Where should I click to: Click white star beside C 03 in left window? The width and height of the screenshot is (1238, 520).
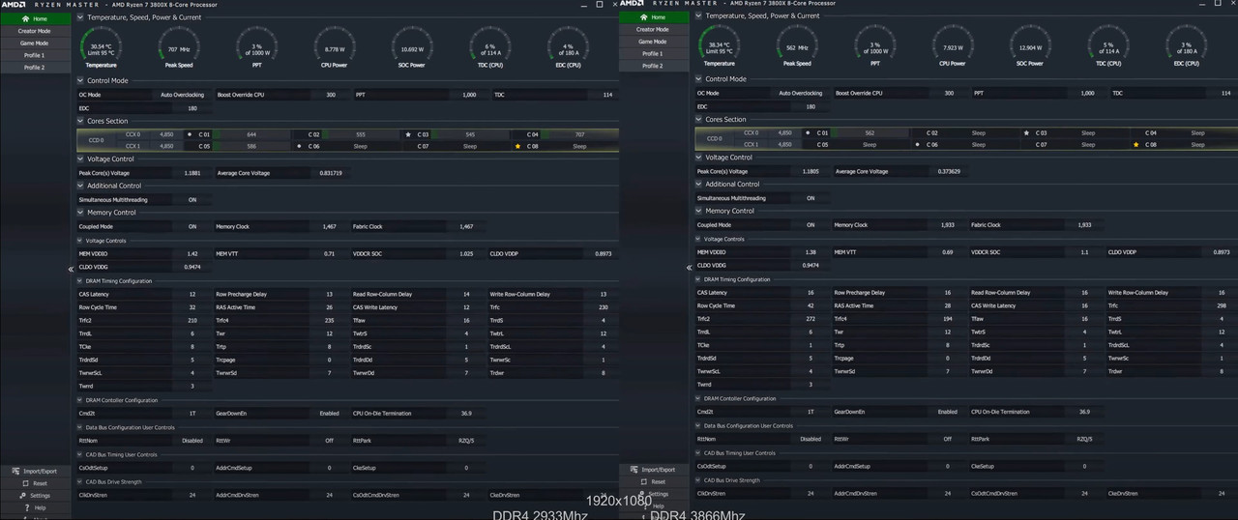(409, 134)
